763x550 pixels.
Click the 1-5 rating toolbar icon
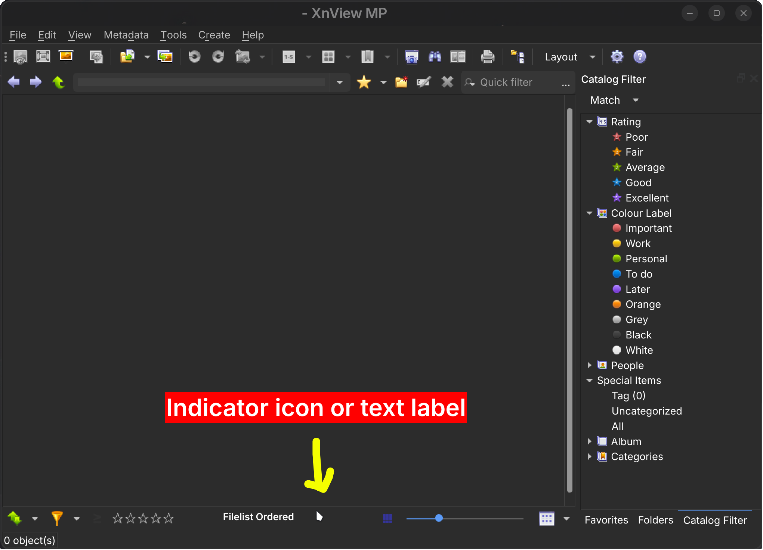tap(289, 57)
